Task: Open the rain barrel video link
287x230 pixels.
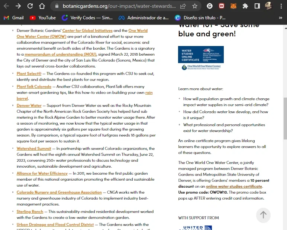Action: coord(149,92)
